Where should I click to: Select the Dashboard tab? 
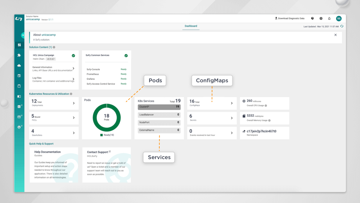pyautogui.click(x=191, y=26)
